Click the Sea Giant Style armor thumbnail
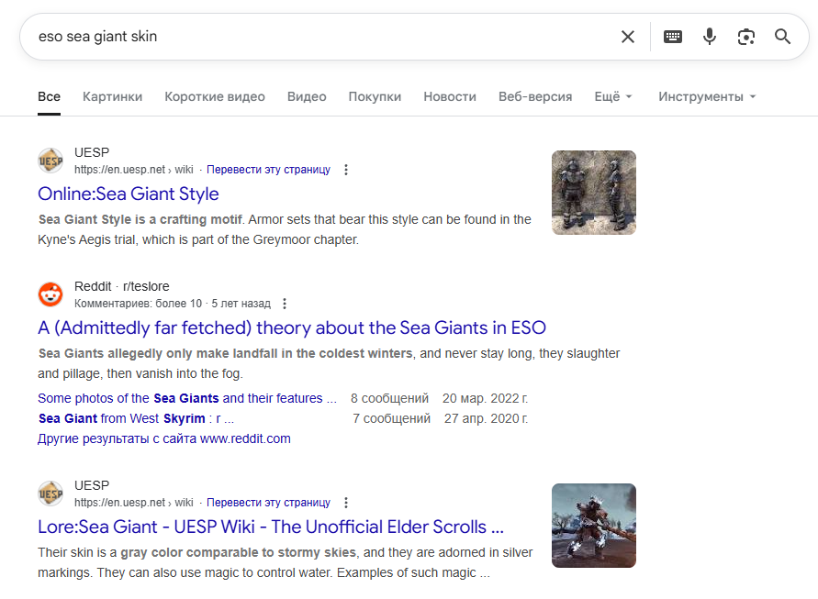Viewport: 818px width, 599px height. click(594, 193)
